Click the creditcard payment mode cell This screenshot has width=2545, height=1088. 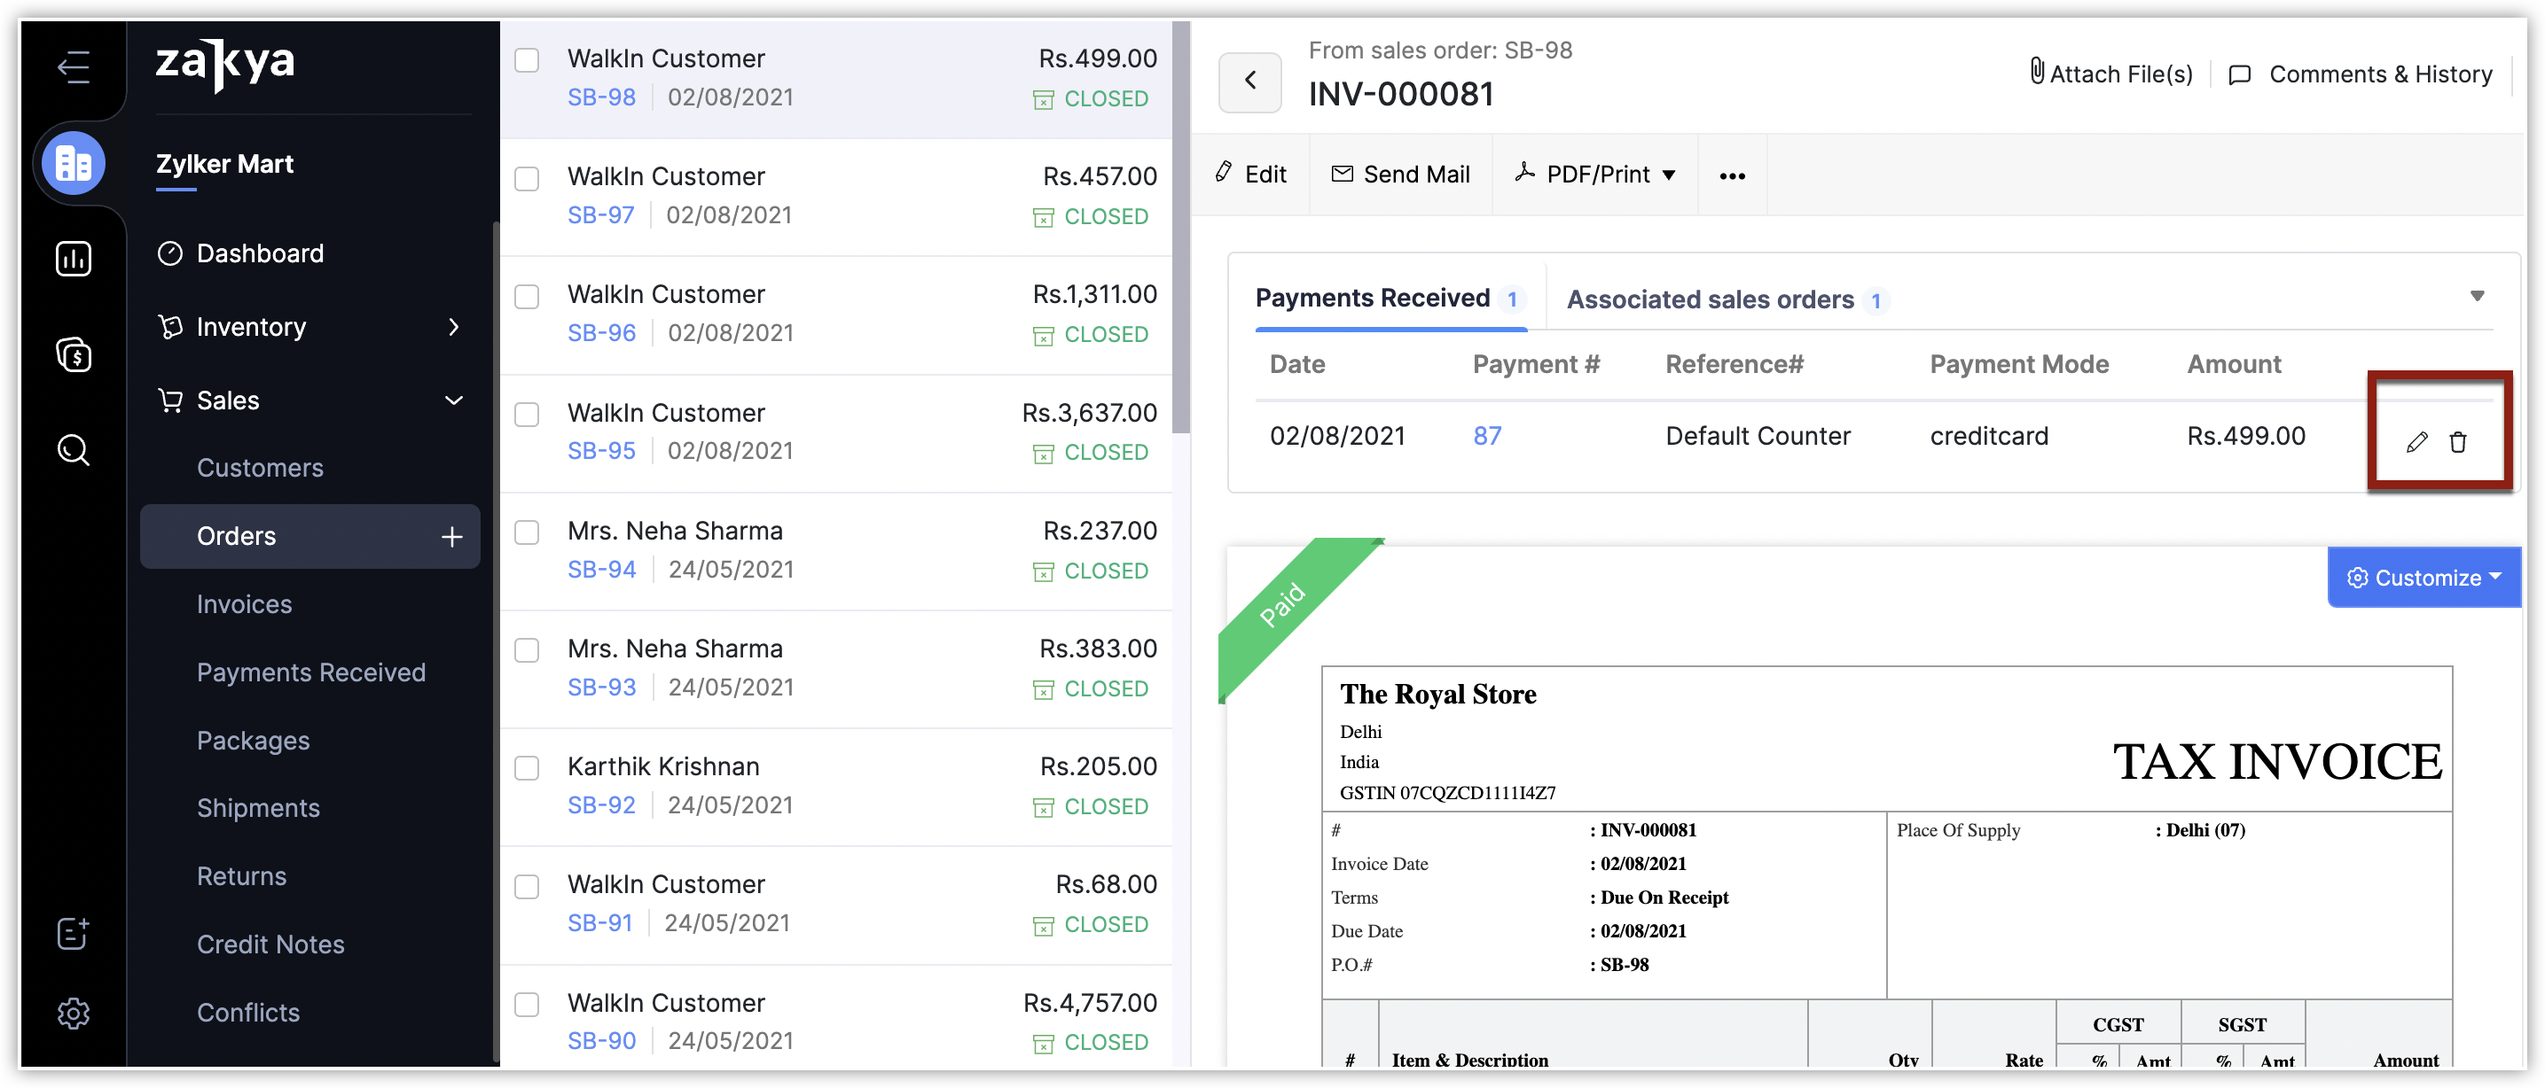pos(1989,437)
